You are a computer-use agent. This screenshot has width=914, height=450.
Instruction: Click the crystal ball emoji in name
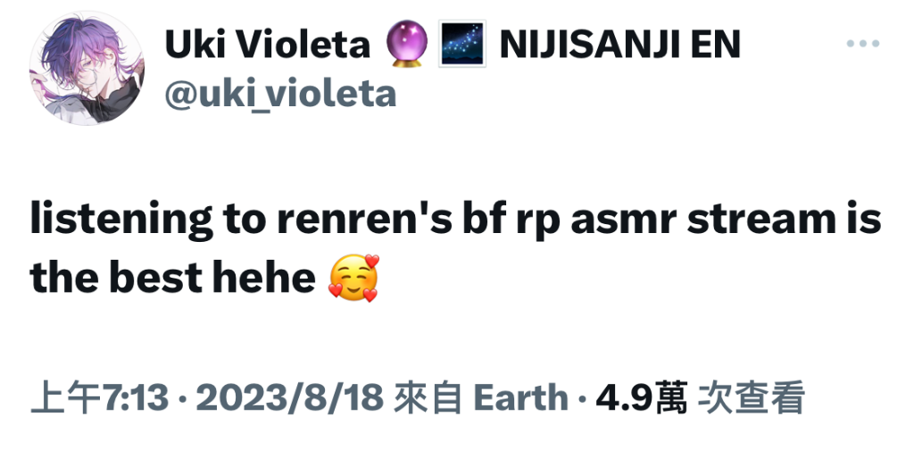pos(407,45)
